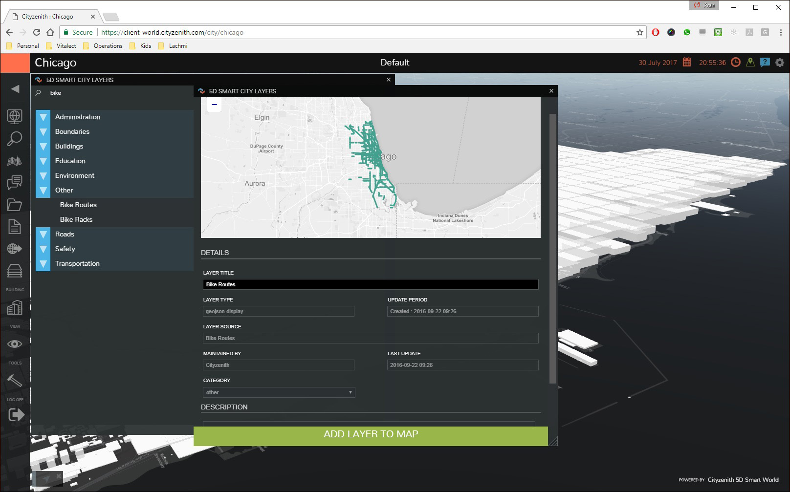
Task: Open the Vitalect bookmarks folder
Action: [61, 46]
